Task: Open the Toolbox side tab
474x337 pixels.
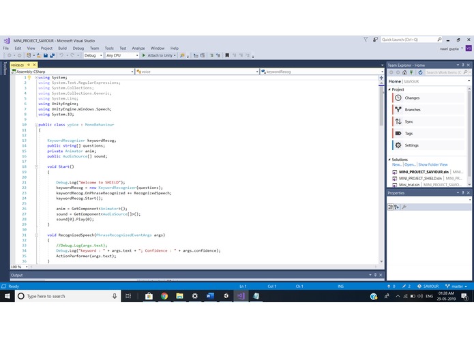Action: click(5, 68)
